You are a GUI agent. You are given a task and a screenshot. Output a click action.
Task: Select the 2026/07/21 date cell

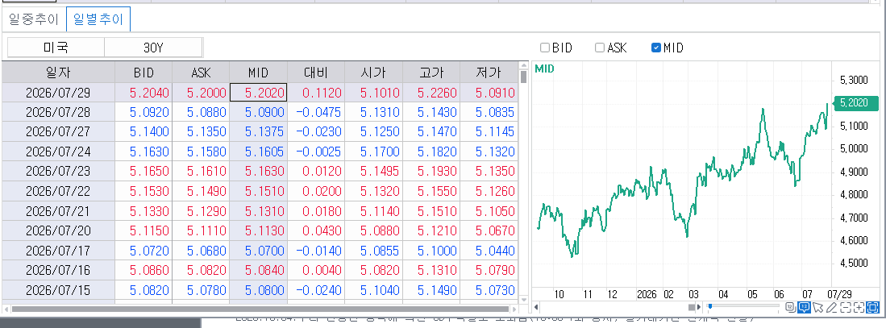58,211
